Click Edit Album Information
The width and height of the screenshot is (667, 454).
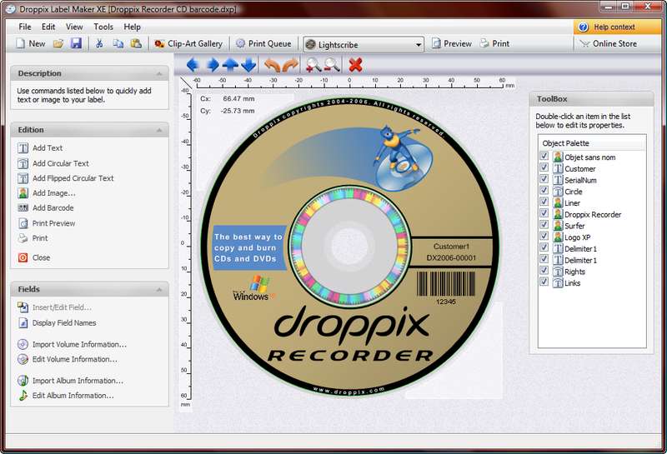(66, 396)
